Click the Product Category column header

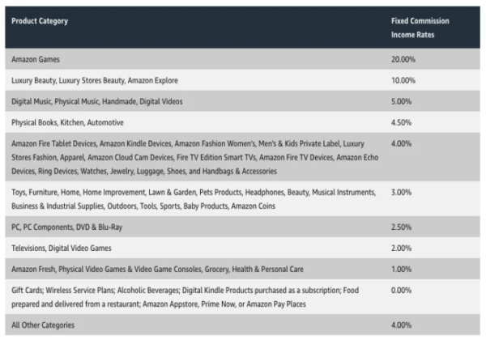pos(40,21)
